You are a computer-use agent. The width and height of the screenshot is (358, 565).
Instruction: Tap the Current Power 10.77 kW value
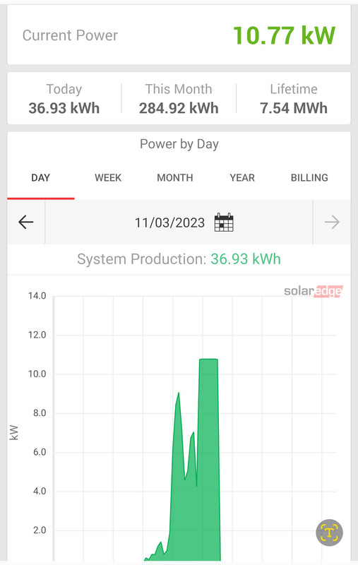tap(284, 35)
